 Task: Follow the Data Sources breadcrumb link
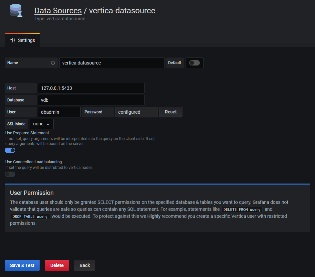[x=58, y=11]
